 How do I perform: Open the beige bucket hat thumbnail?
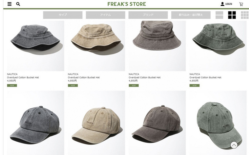96,46
